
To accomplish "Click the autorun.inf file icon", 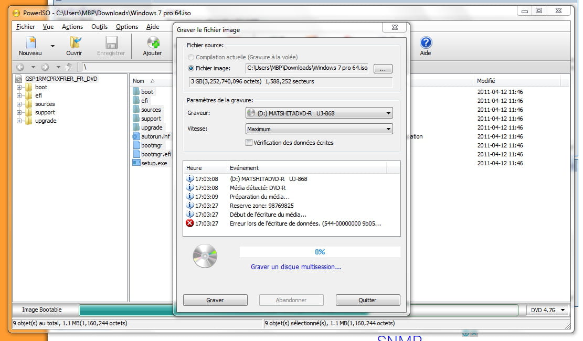I will pos(136,136).
